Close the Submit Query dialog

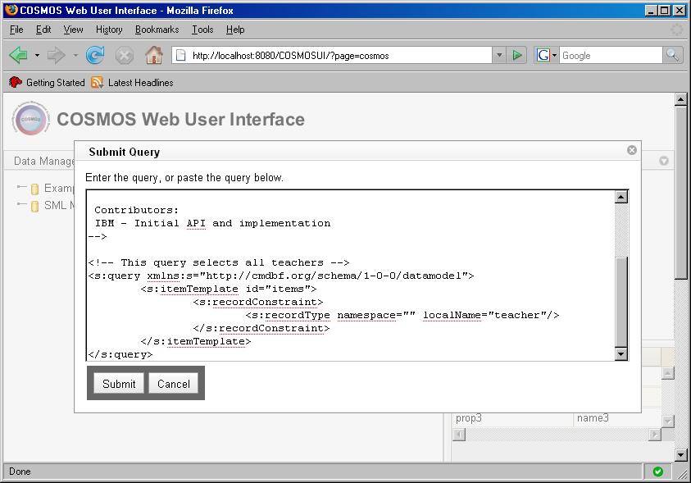point(631,150)
